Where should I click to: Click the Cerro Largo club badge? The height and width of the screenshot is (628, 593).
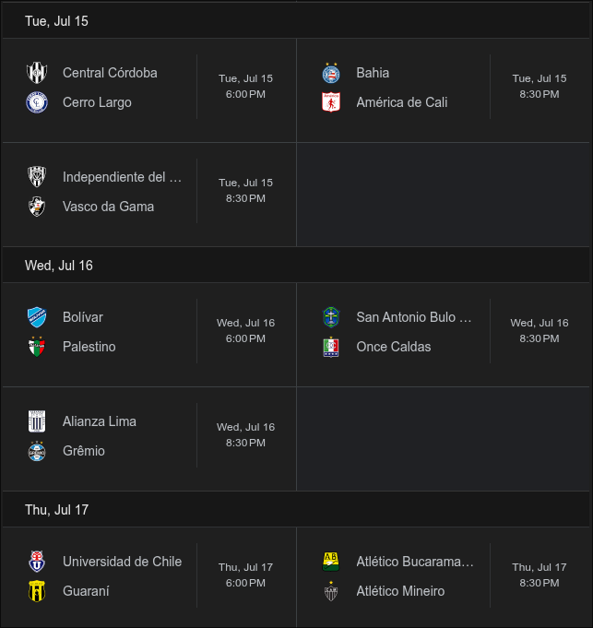[x=37, y=102]
